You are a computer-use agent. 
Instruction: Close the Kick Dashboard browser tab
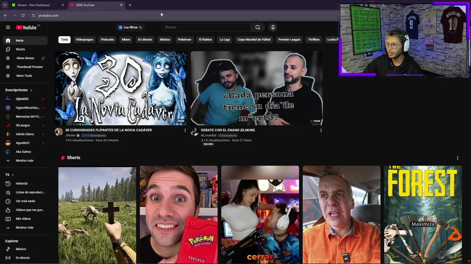coord(63,5)
